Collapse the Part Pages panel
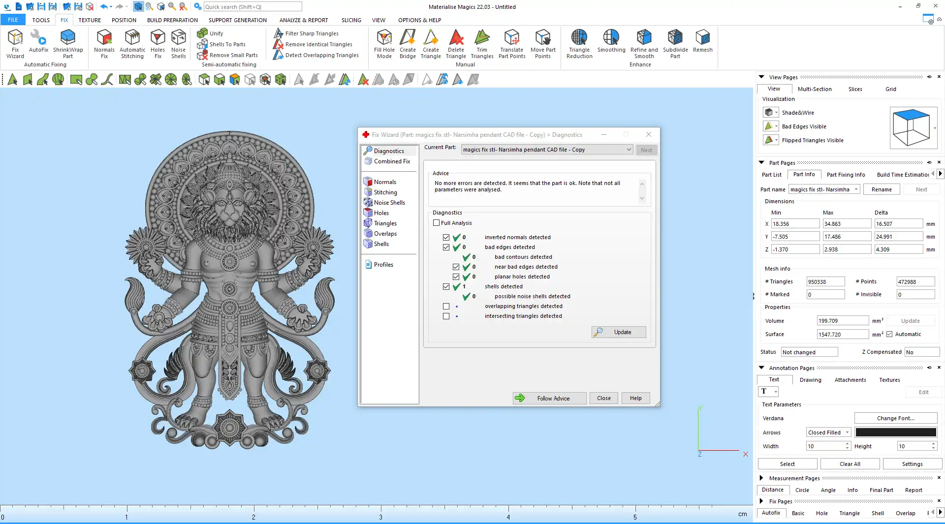 point(761,163)
